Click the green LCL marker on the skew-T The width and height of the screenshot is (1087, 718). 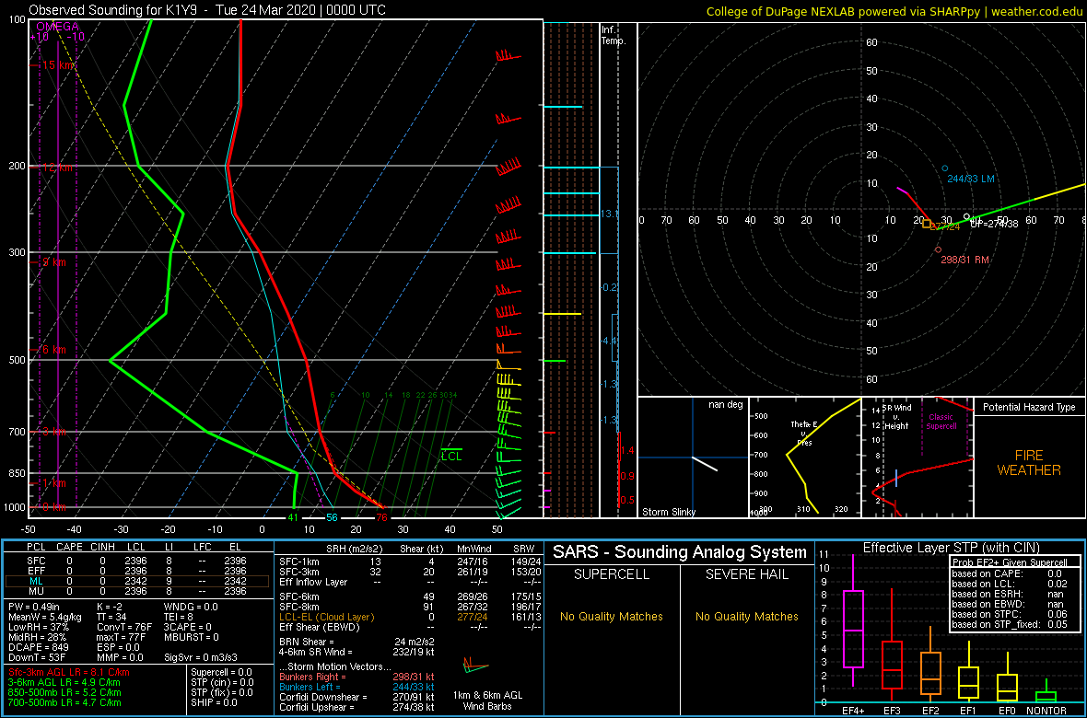tap(451, 455)
